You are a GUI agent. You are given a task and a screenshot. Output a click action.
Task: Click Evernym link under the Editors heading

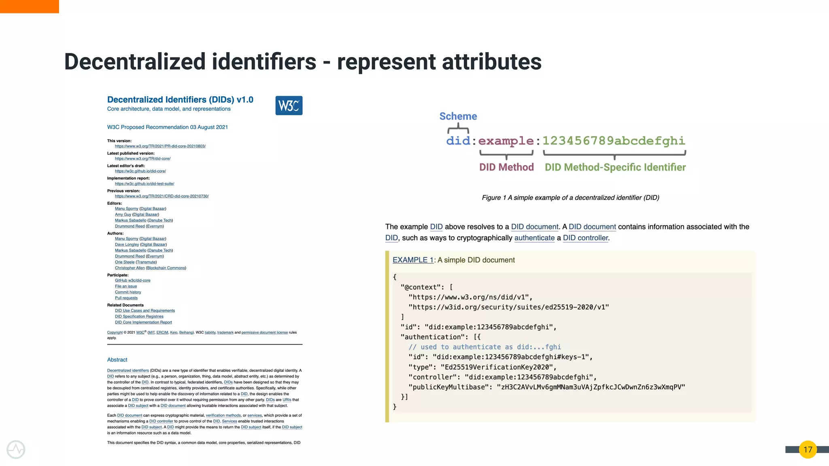(x=155, y=226)
